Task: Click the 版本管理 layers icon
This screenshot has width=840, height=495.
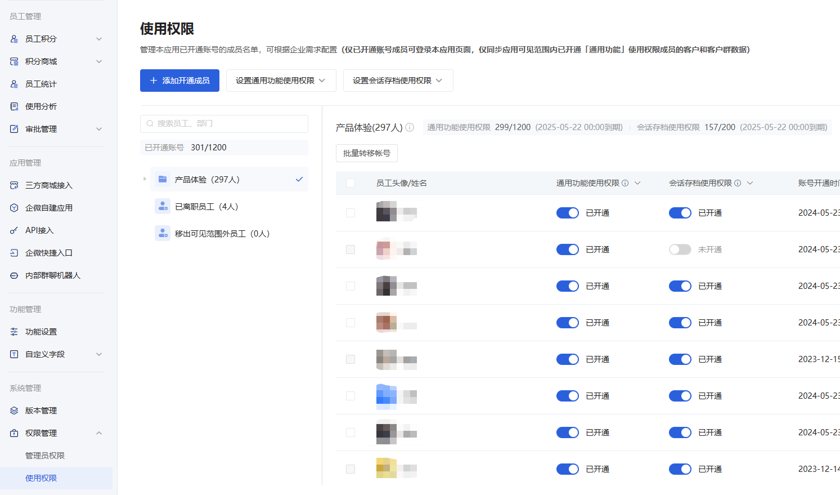Action: click(14, 411)
